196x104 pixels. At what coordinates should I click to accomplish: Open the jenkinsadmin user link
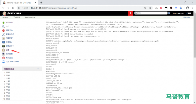[x=178, y=13]
